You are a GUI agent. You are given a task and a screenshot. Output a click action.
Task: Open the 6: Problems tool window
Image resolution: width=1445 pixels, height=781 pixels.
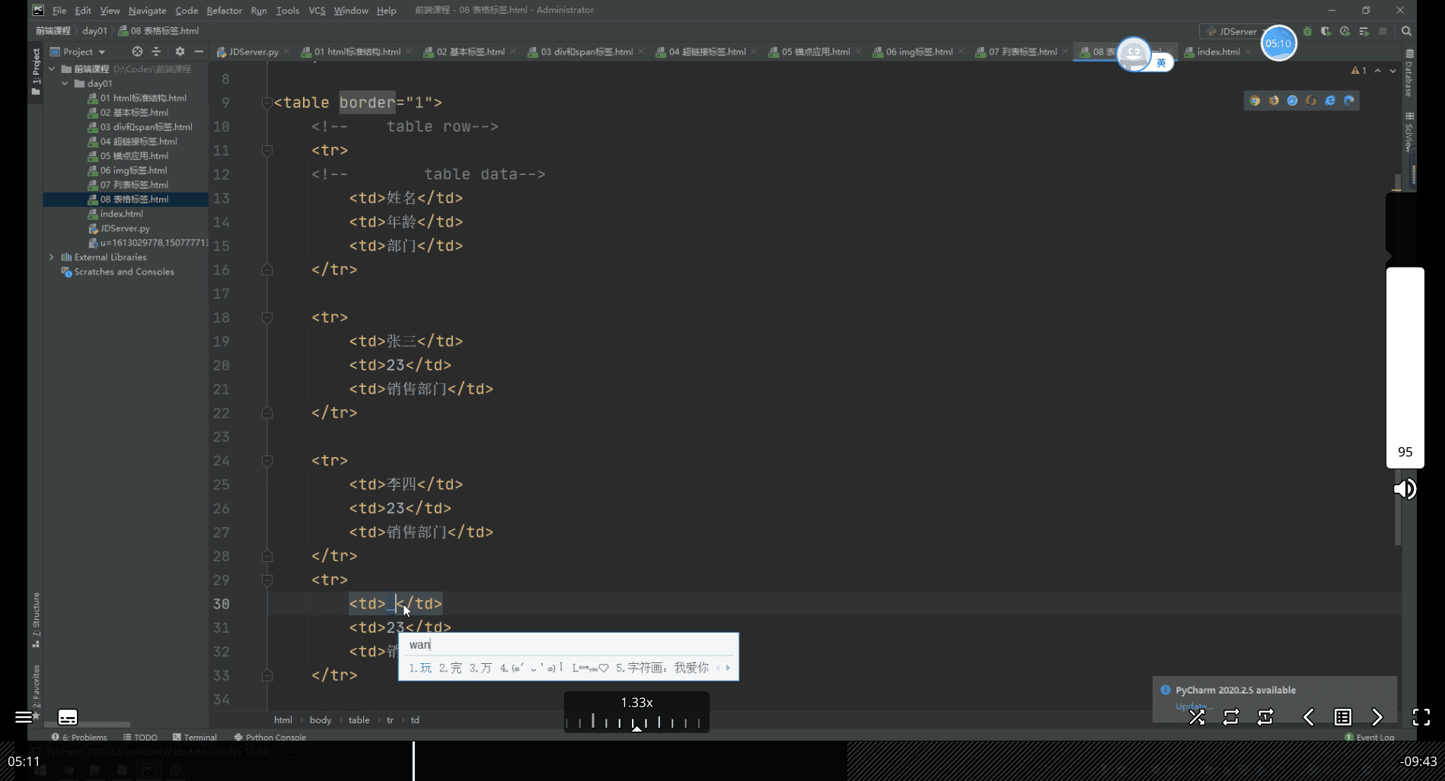pos(79,737)
